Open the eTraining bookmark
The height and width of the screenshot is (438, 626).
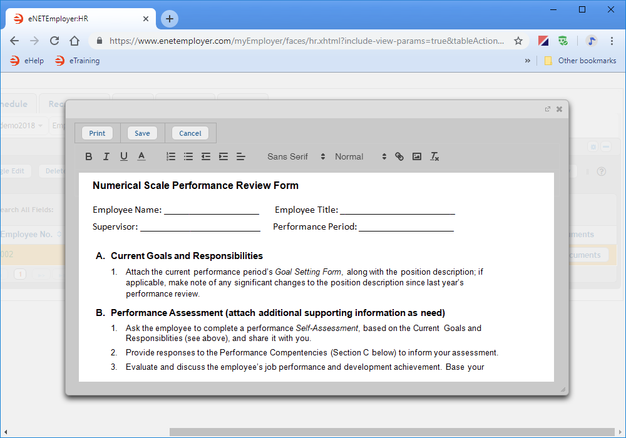point(77,61)
